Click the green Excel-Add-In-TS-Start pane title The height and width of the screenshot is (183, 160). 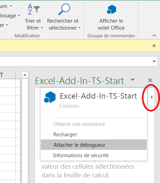tap(79, 81)
